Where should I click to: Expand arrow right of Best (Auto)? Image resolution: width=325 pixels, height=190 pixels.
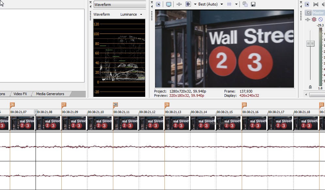(x=222, y=4)
